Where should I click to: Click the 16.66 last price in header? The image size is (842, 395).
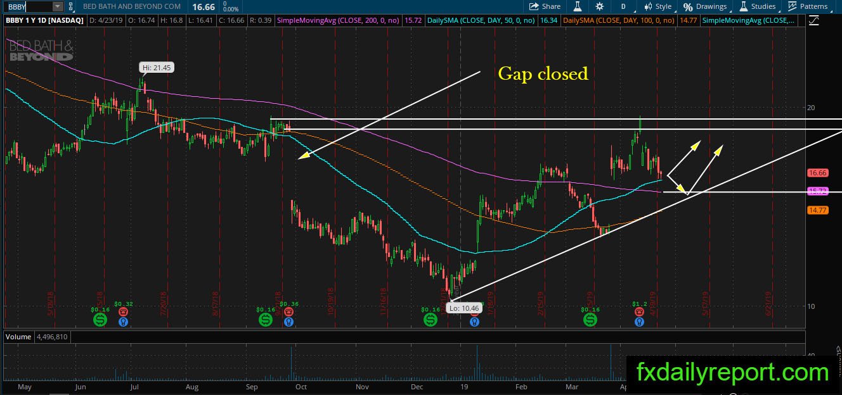click(x=202, y=6)
